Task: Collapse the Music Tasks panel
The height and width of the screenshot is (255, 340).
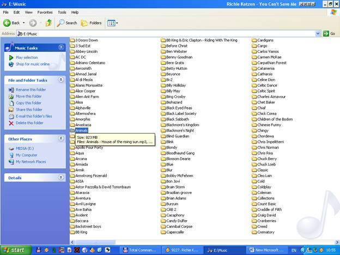Action: click(60, 48)
